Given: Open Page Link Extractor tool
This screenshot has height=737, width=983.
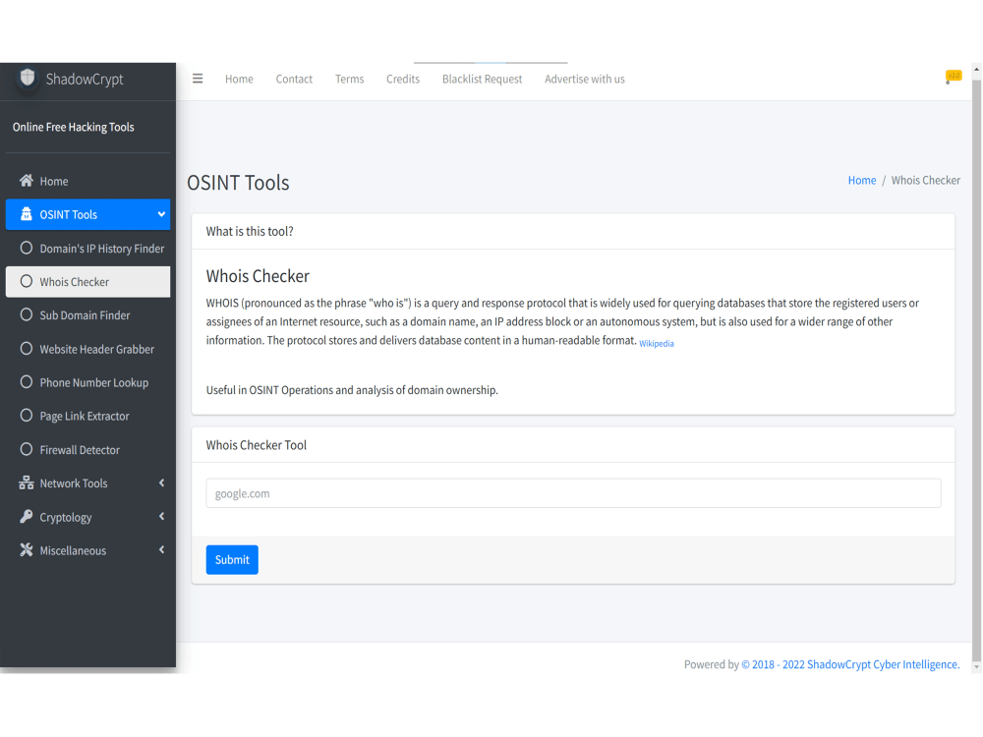Looking at the screenshot, I should point(87,416).
